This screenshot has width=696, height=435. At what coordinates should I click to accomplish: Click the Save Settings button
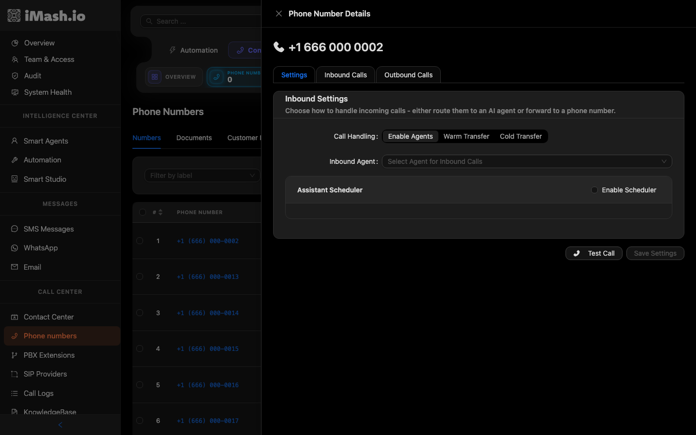click(655, 253)
